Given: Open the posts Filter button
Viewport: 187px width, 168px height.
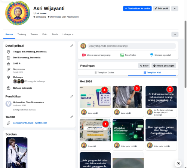Looking at the screenshot, I should [144, 65].
